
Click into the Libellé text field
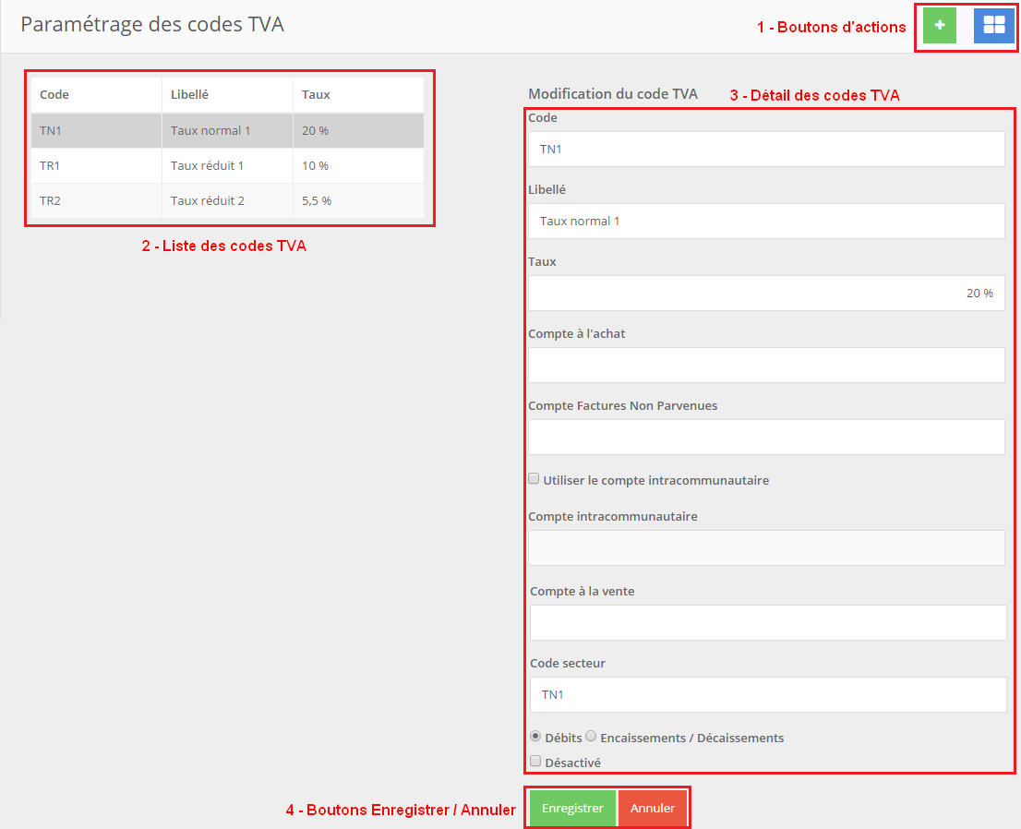[x=766, y=221]
